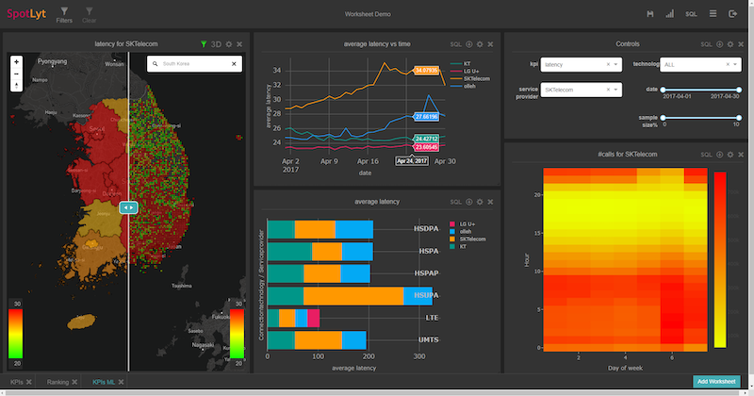The width and height of the screenshot is (754, 396).
Task: Open the global SQL editor in header
Action: coord(691,14)
